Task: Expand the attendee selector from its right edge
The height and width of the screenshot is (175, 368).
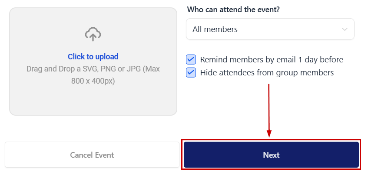Action: (x=345, y=29)
